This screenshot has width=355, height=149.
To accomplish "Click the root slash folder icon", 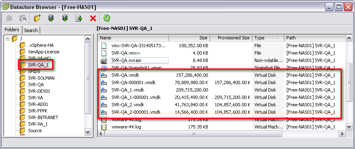I will 14,39.
